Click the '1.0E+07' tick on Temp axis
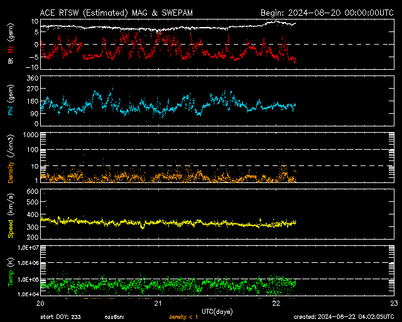Image resolution: width=402 pixels, height=322 pixels. coord(28,248)
